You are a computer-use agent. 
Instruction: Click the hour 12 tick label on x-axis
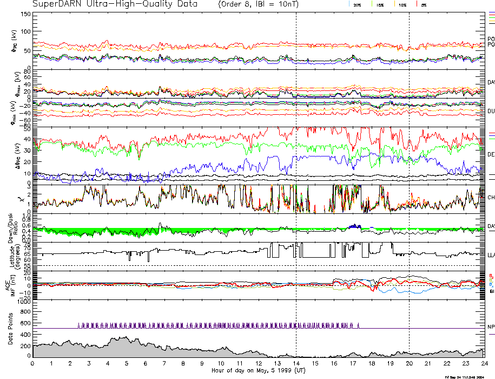click(258, 363)
